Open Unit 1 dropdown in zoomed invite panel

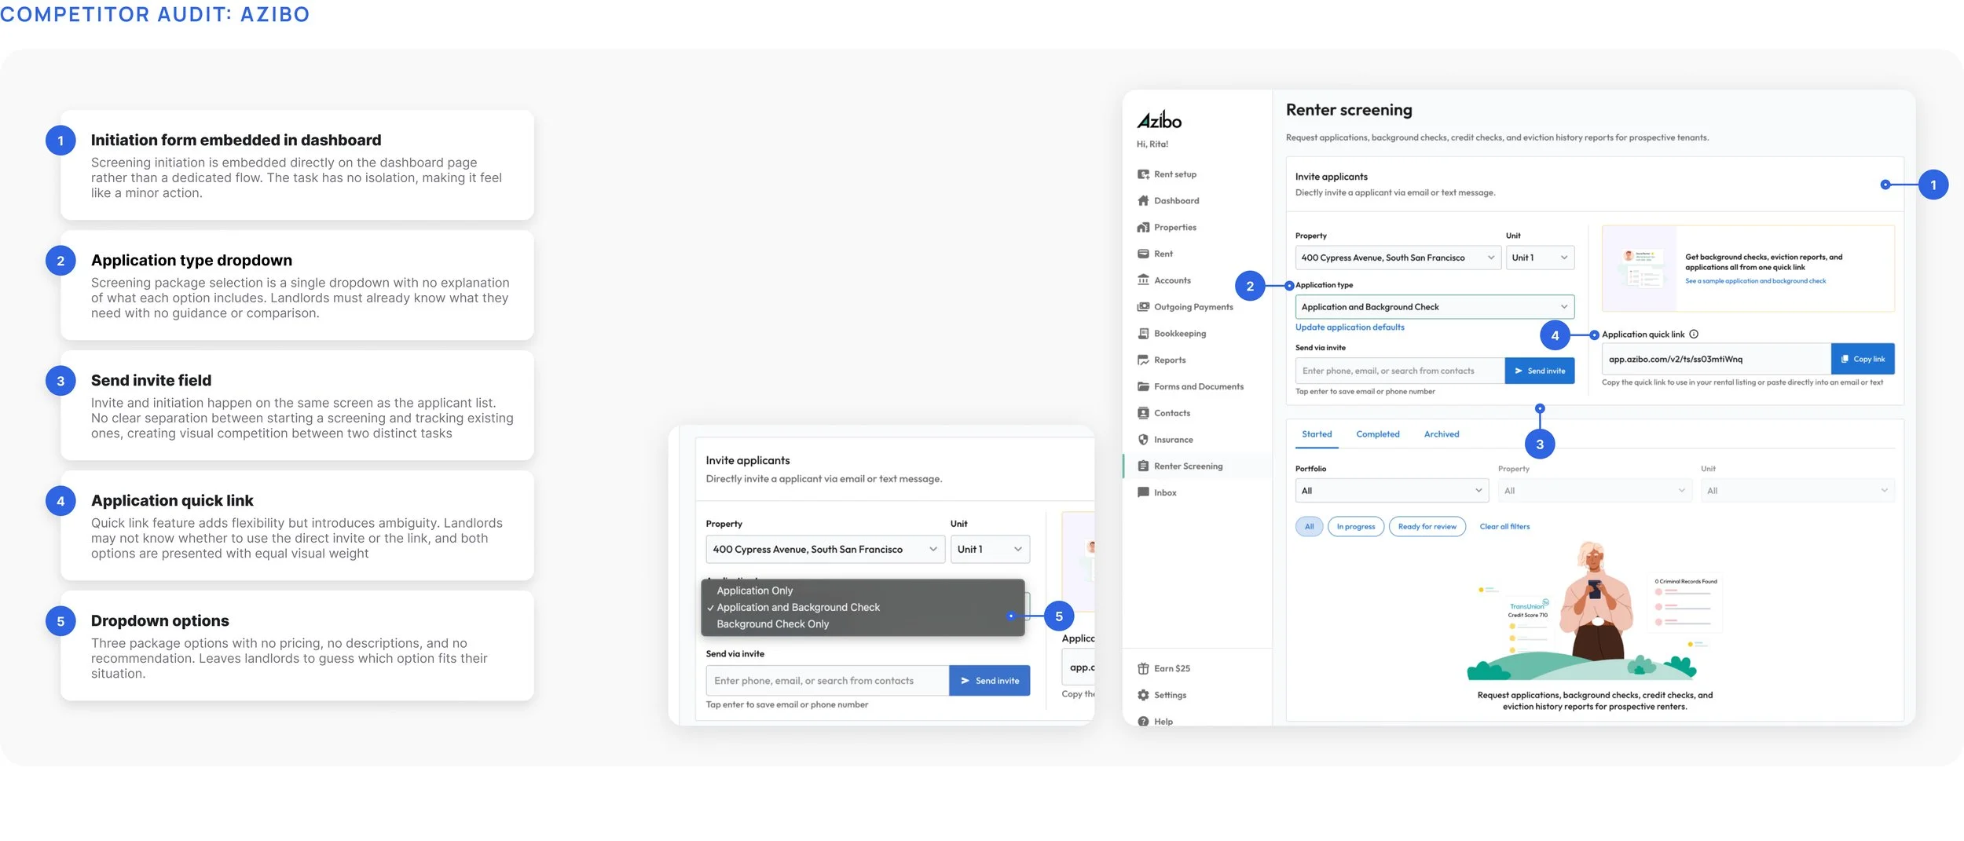[x=990, y=550]
